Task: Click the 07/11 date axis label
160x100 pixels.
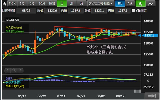Action: (61, 96)
